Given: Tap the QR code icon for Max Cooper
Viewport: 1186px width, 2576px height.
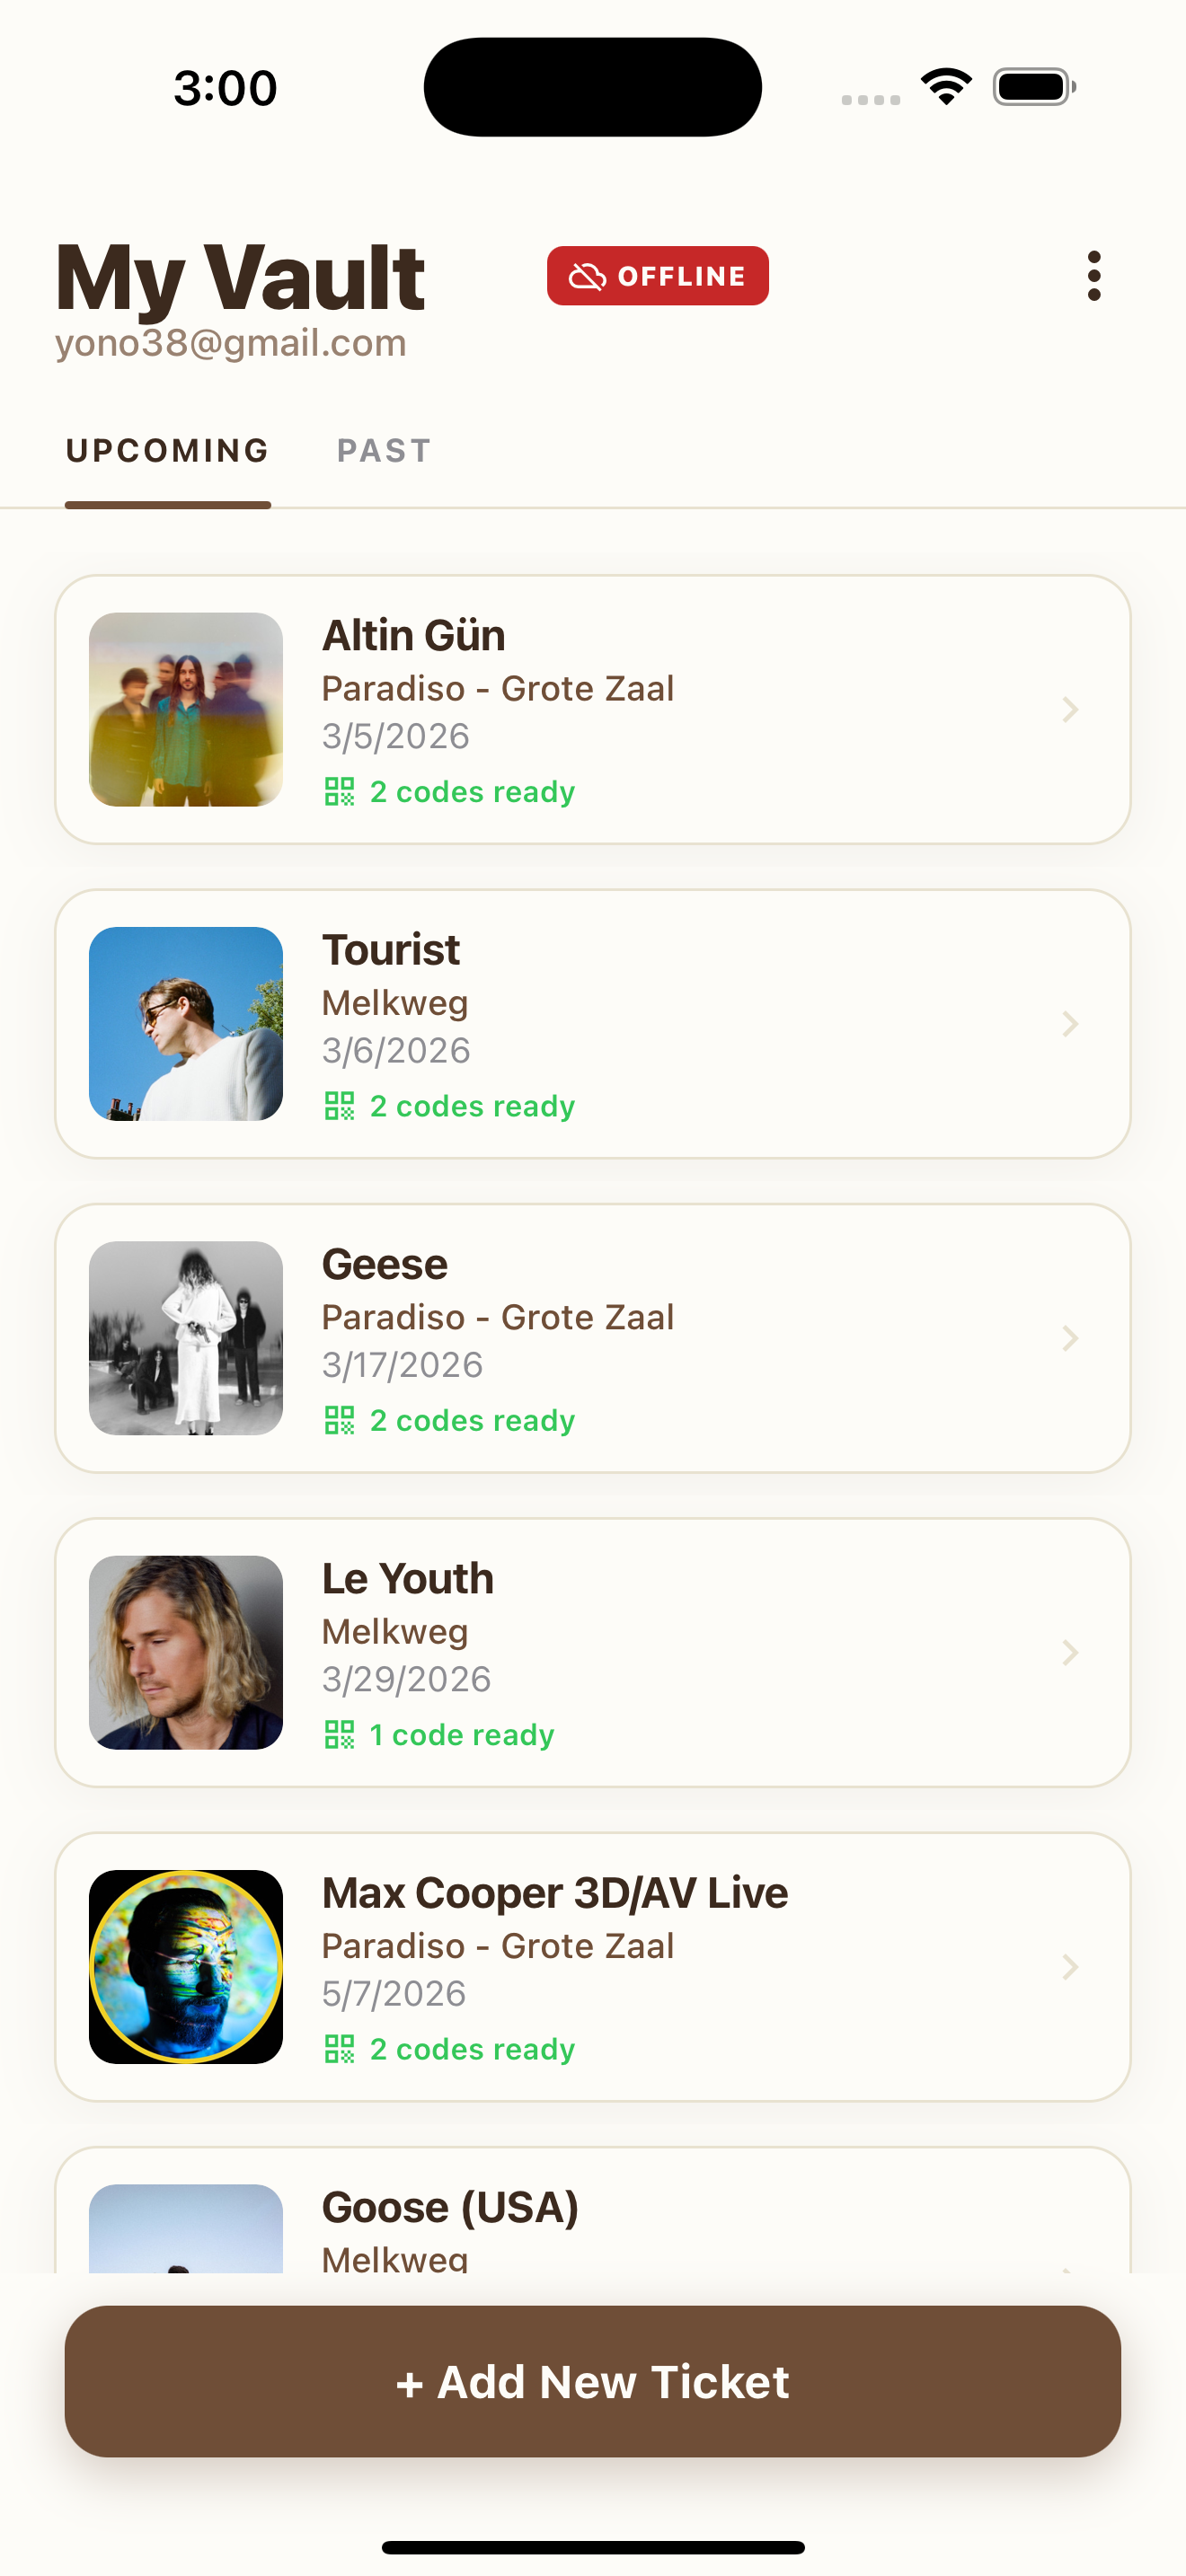Looking at the screenshot, I should pyautogui.click(x=339, y=2049).
